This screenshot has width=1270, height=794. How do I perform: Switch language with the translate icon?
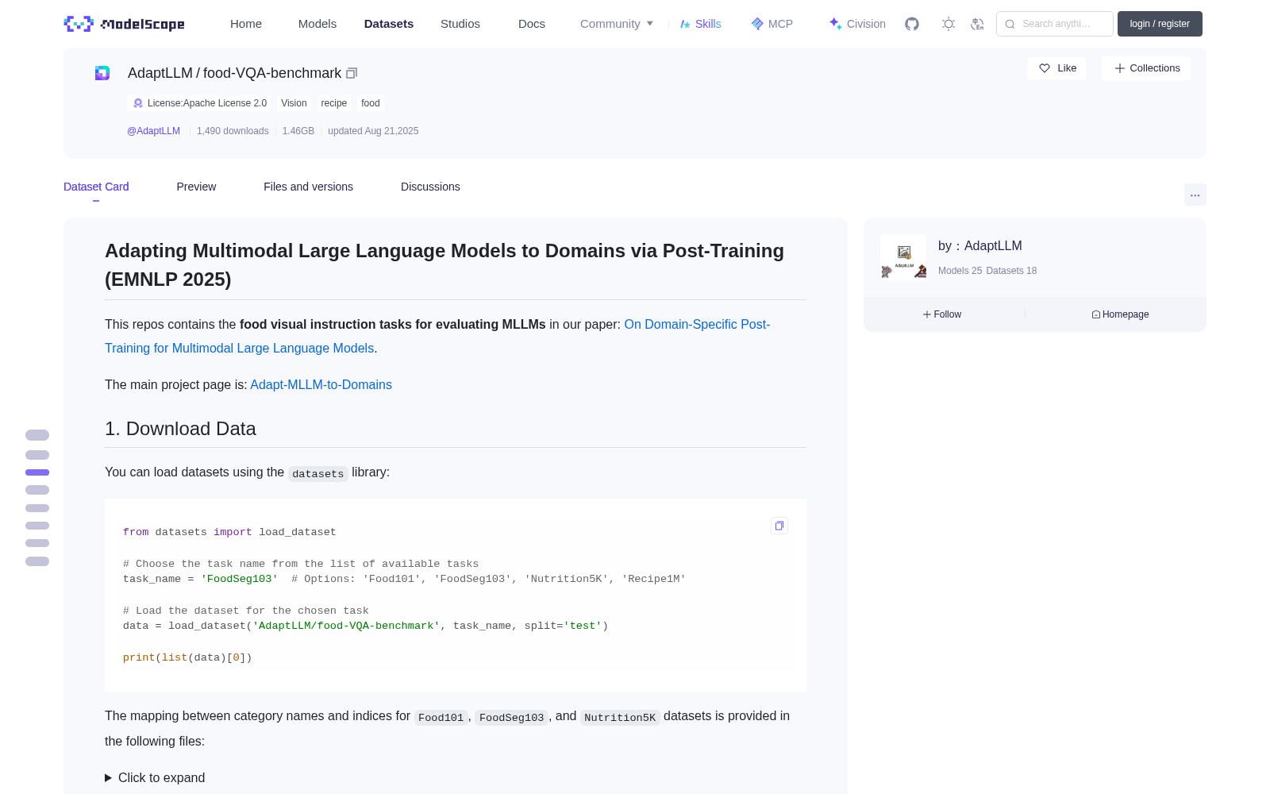[978, 24]
